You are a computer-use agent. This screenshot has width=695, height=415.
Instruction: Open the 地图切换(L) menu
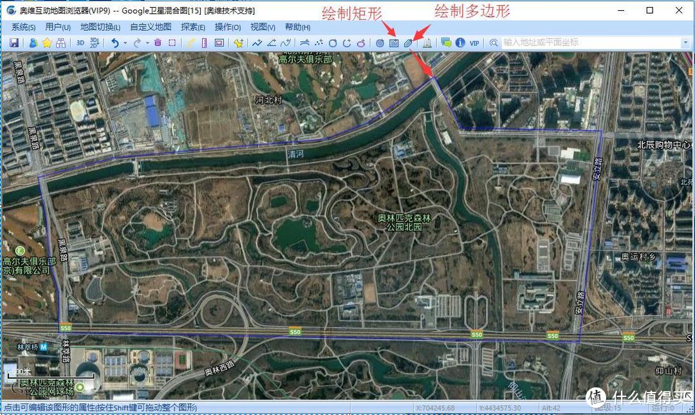[100, 27]
